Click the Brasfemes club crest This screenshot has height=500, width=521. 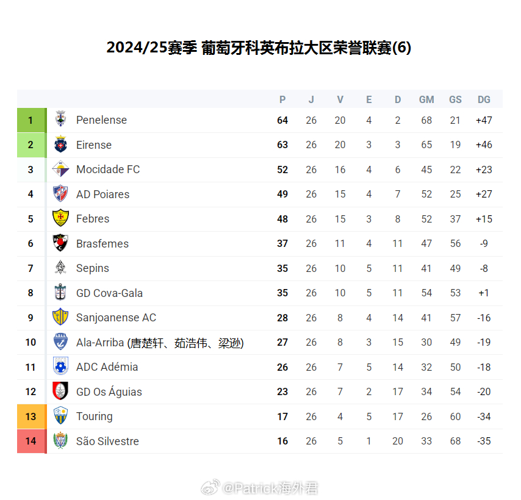60,243
